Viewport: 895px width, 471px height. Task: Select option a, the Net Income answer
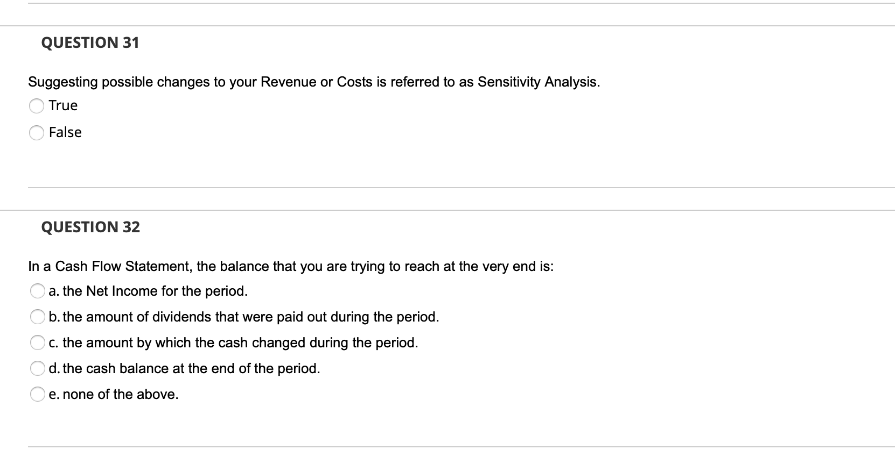coord(38,291)
